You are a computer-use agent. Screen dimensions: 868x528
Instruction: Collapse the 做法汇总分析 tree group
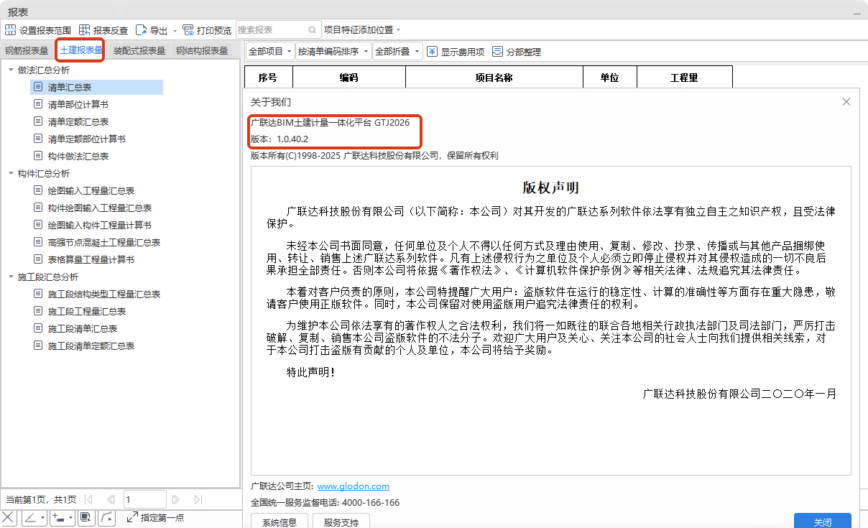11,70
